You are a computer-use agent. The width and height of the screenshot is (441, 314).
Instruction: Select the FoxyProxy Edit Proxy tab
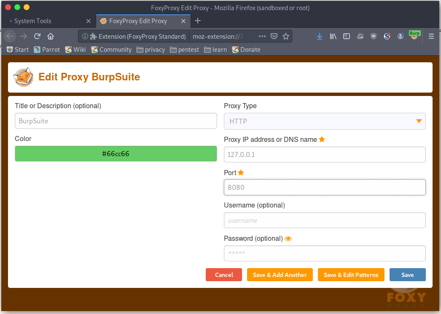click(138, 21)
